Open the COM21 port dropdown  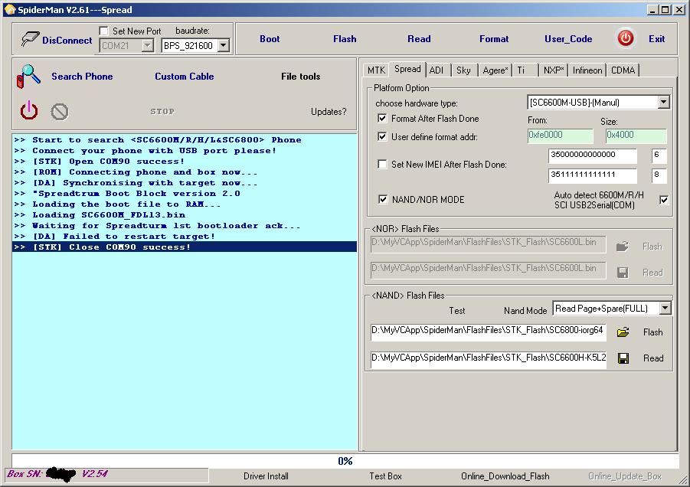147,45
